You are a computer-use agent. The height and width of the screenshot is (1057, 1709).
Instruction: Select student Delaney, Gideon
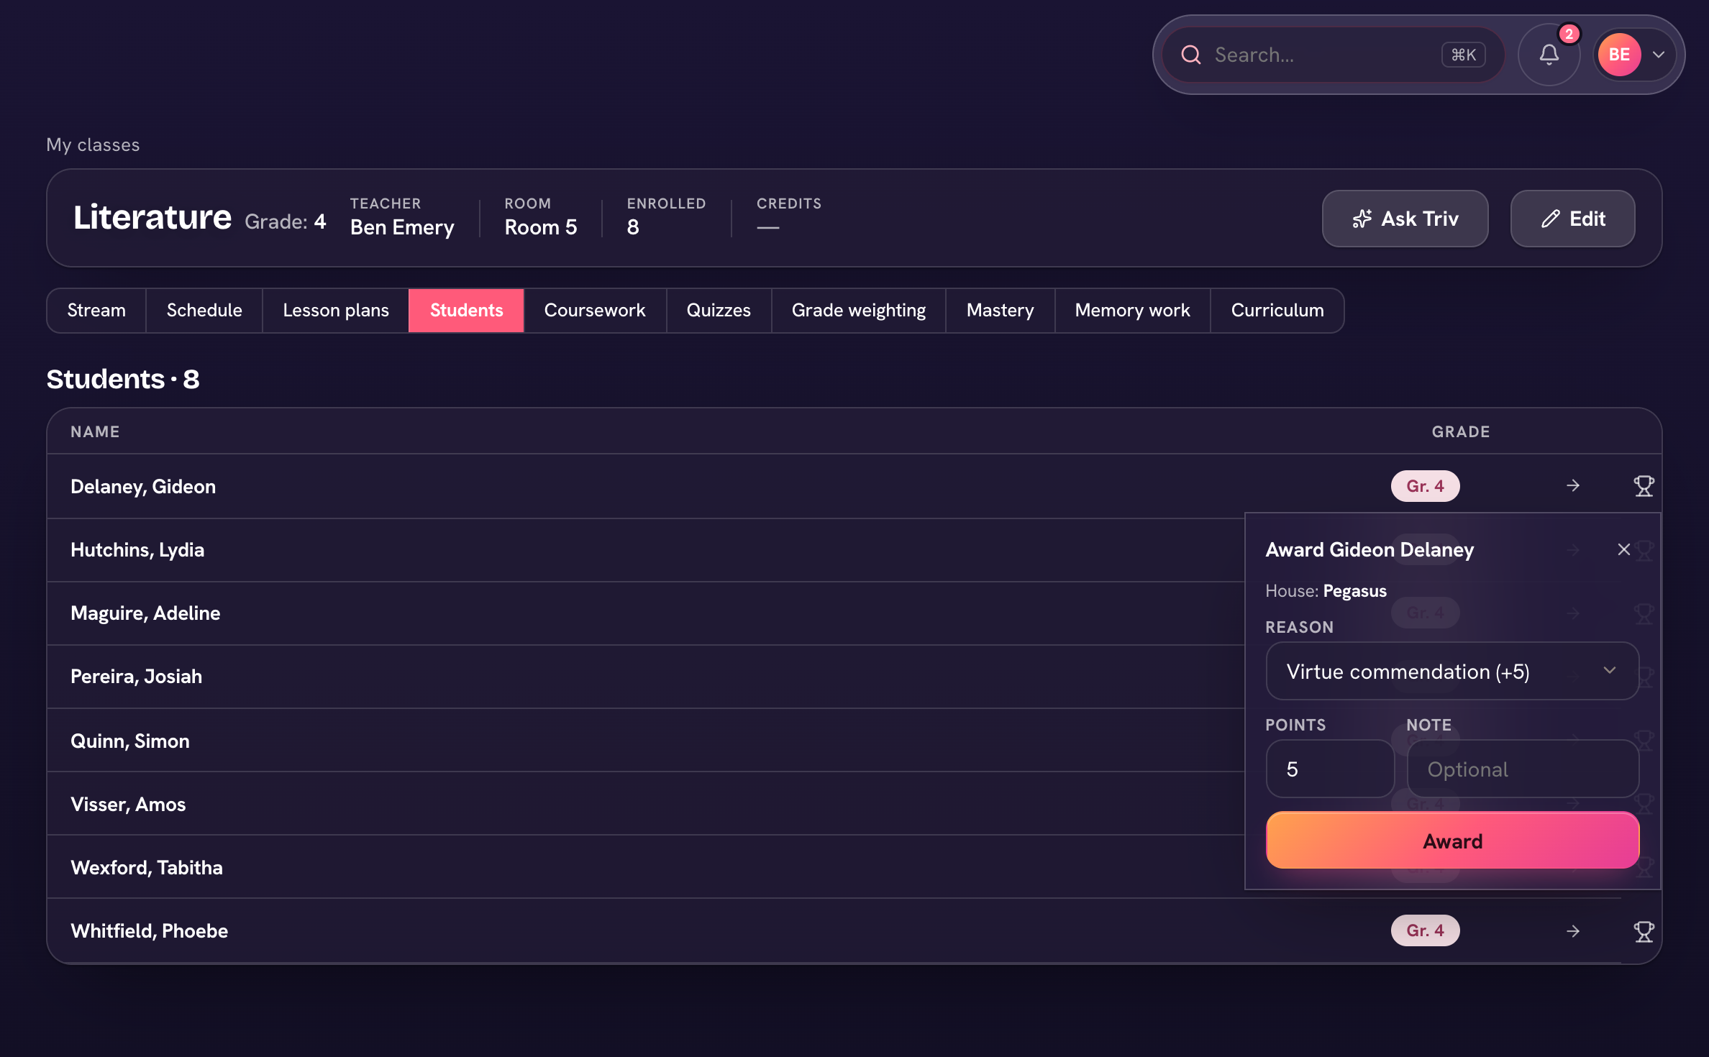[x=143, y=487]
